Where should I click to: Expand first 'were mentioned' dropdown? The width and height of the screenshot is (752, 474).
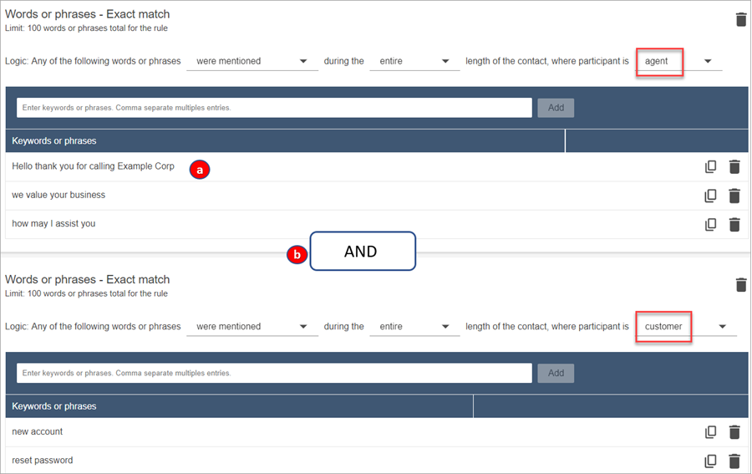tap(252, 61)
